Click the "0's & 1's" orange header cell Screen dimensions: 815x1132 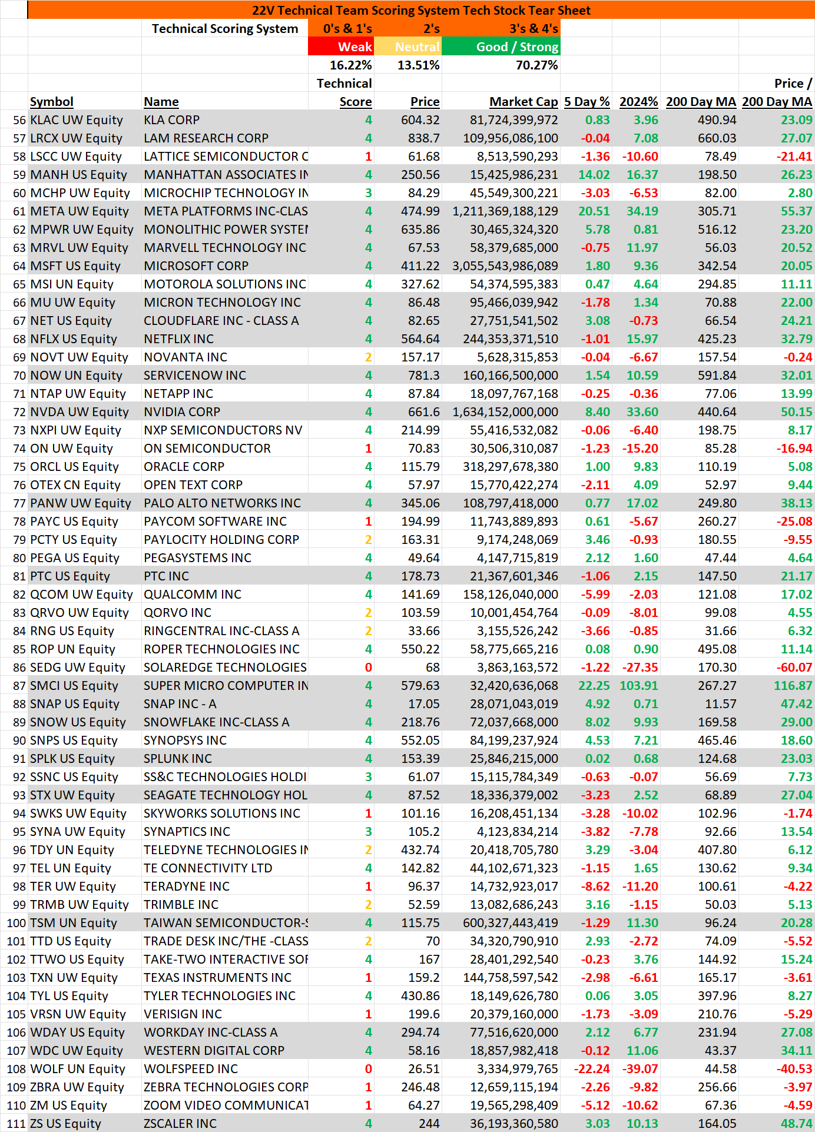pyautogui.click(x=341, y=28)
